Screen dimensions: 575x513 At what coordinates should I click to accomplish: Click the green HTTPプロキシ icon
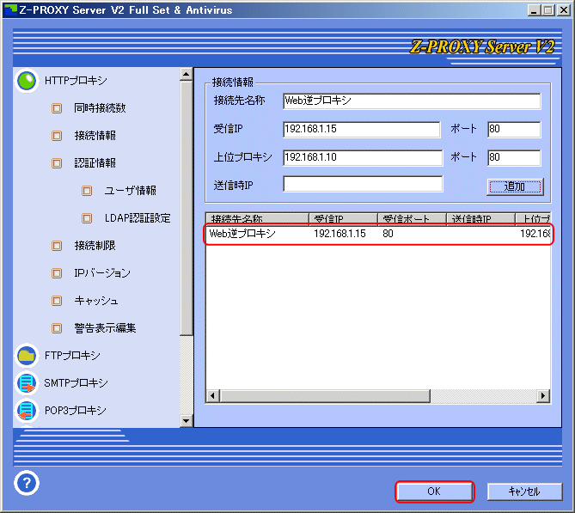click(x=27, y=81)
